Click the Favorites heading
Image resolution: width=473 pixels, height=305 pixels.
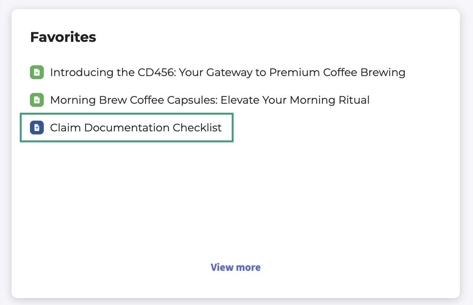63,37
